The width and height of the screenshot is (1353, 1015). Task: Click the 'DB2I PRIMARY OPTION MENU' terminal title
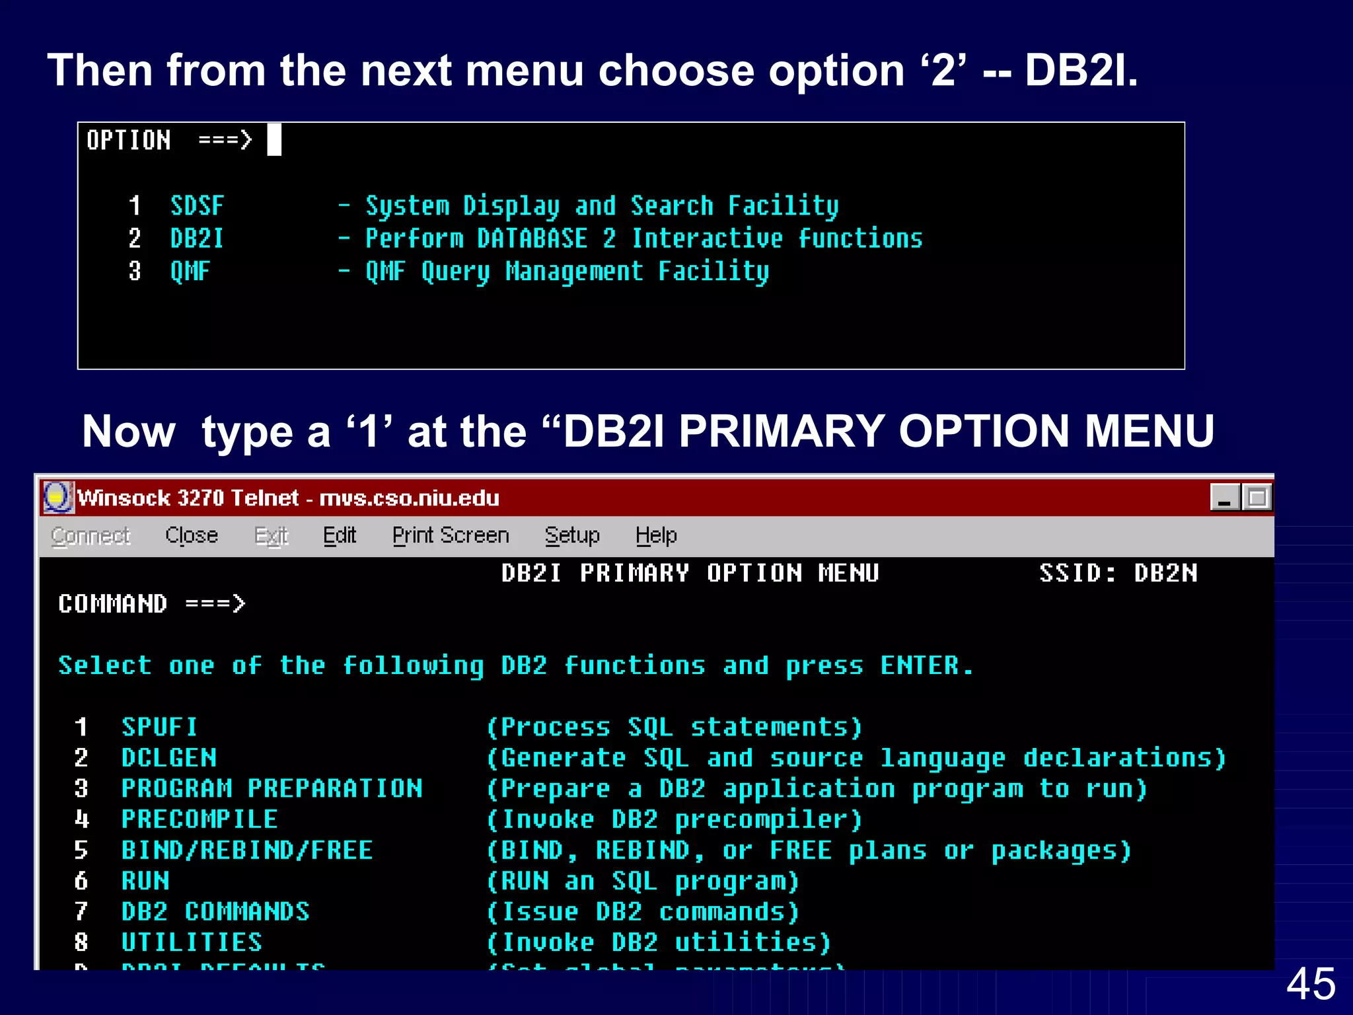[x=690, y=573]
